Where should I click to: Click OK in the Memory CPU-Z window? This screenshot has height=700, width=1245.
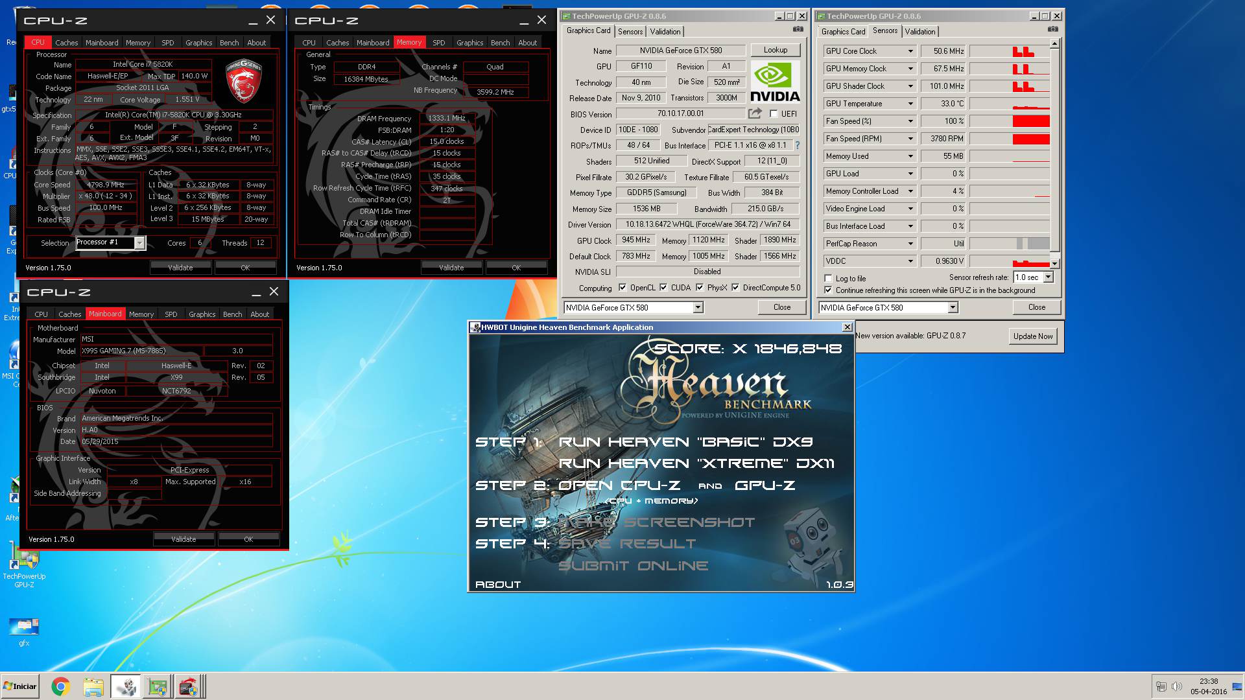[516, 268]
